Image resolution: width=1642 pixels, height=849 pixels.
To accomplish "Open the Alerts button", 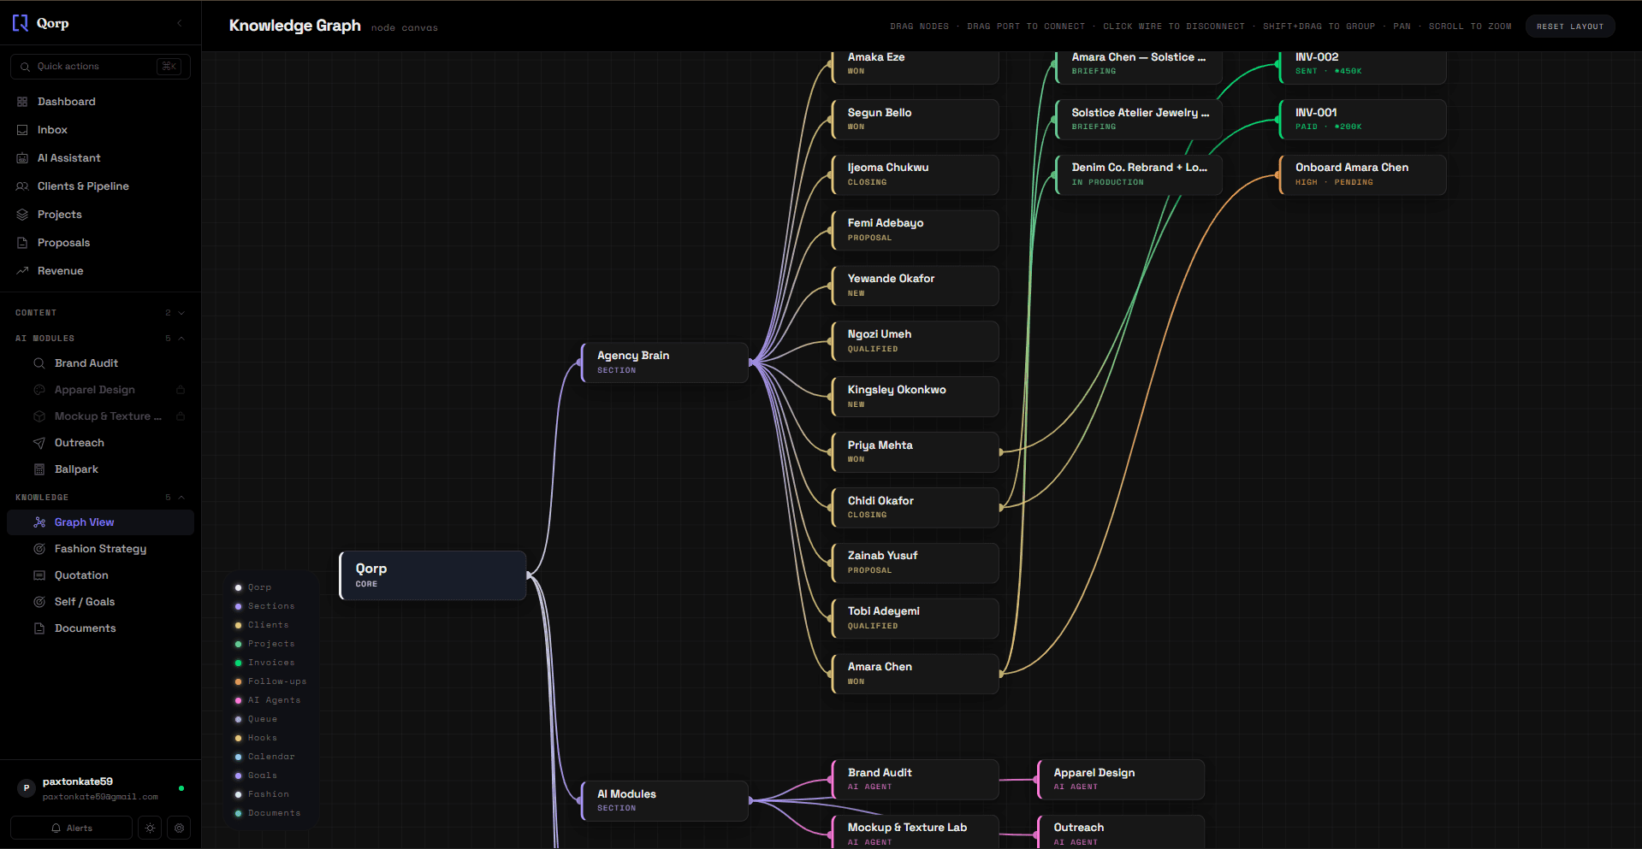I will 72,828.
